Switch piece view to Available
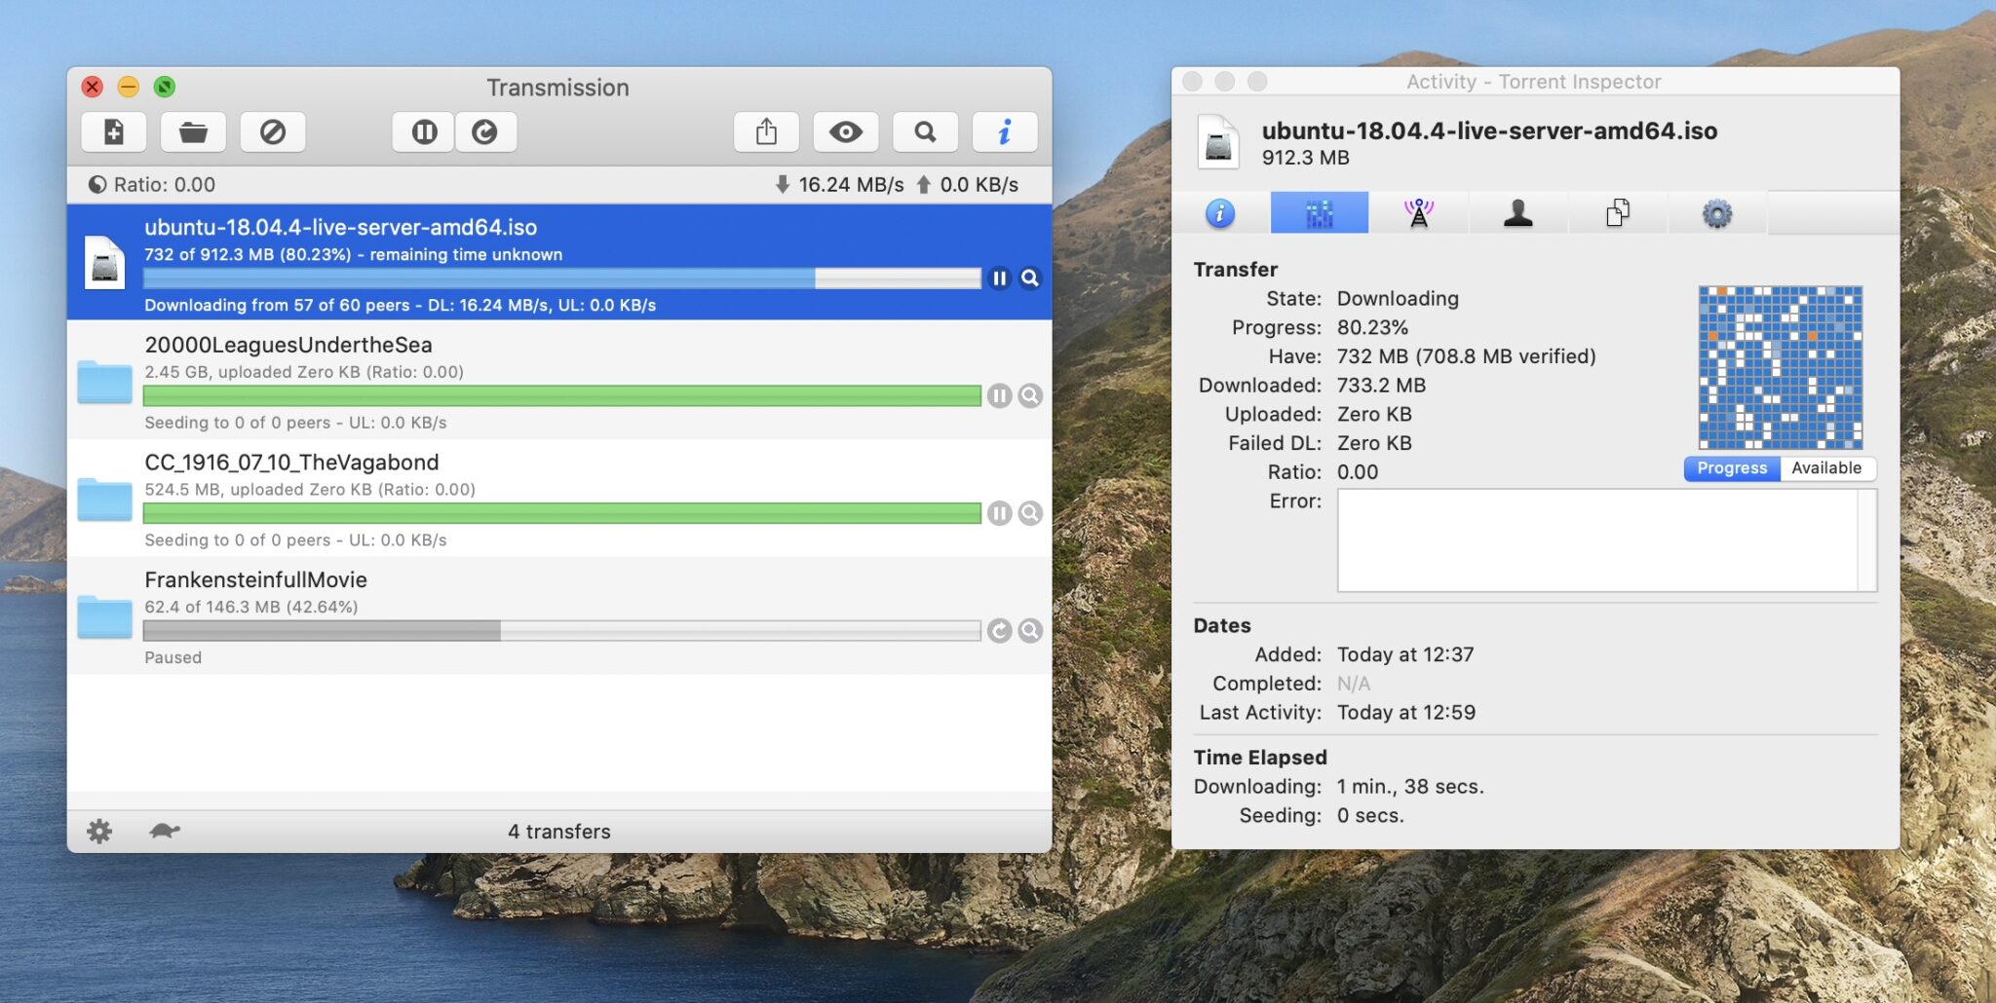 (1825, 468)
